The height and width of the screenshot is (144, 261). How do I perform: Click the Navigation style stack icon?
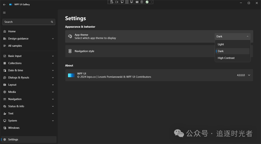tap(70, 51)
